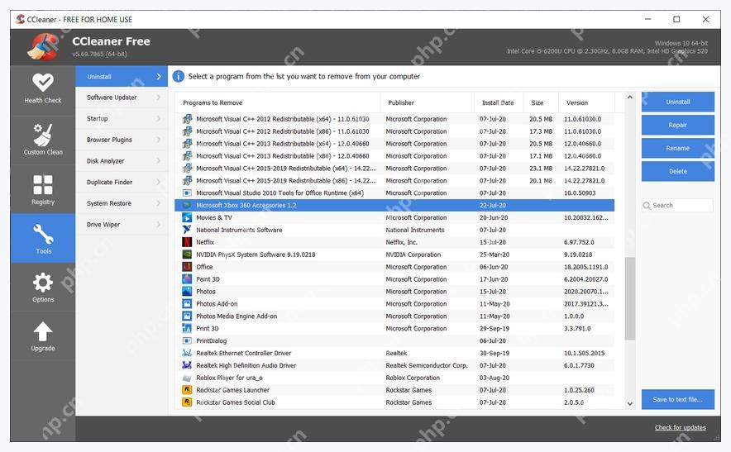Click the Rockstar Games Launcher icon
This screenshot has height=452, width=731.
pos(187,390)
